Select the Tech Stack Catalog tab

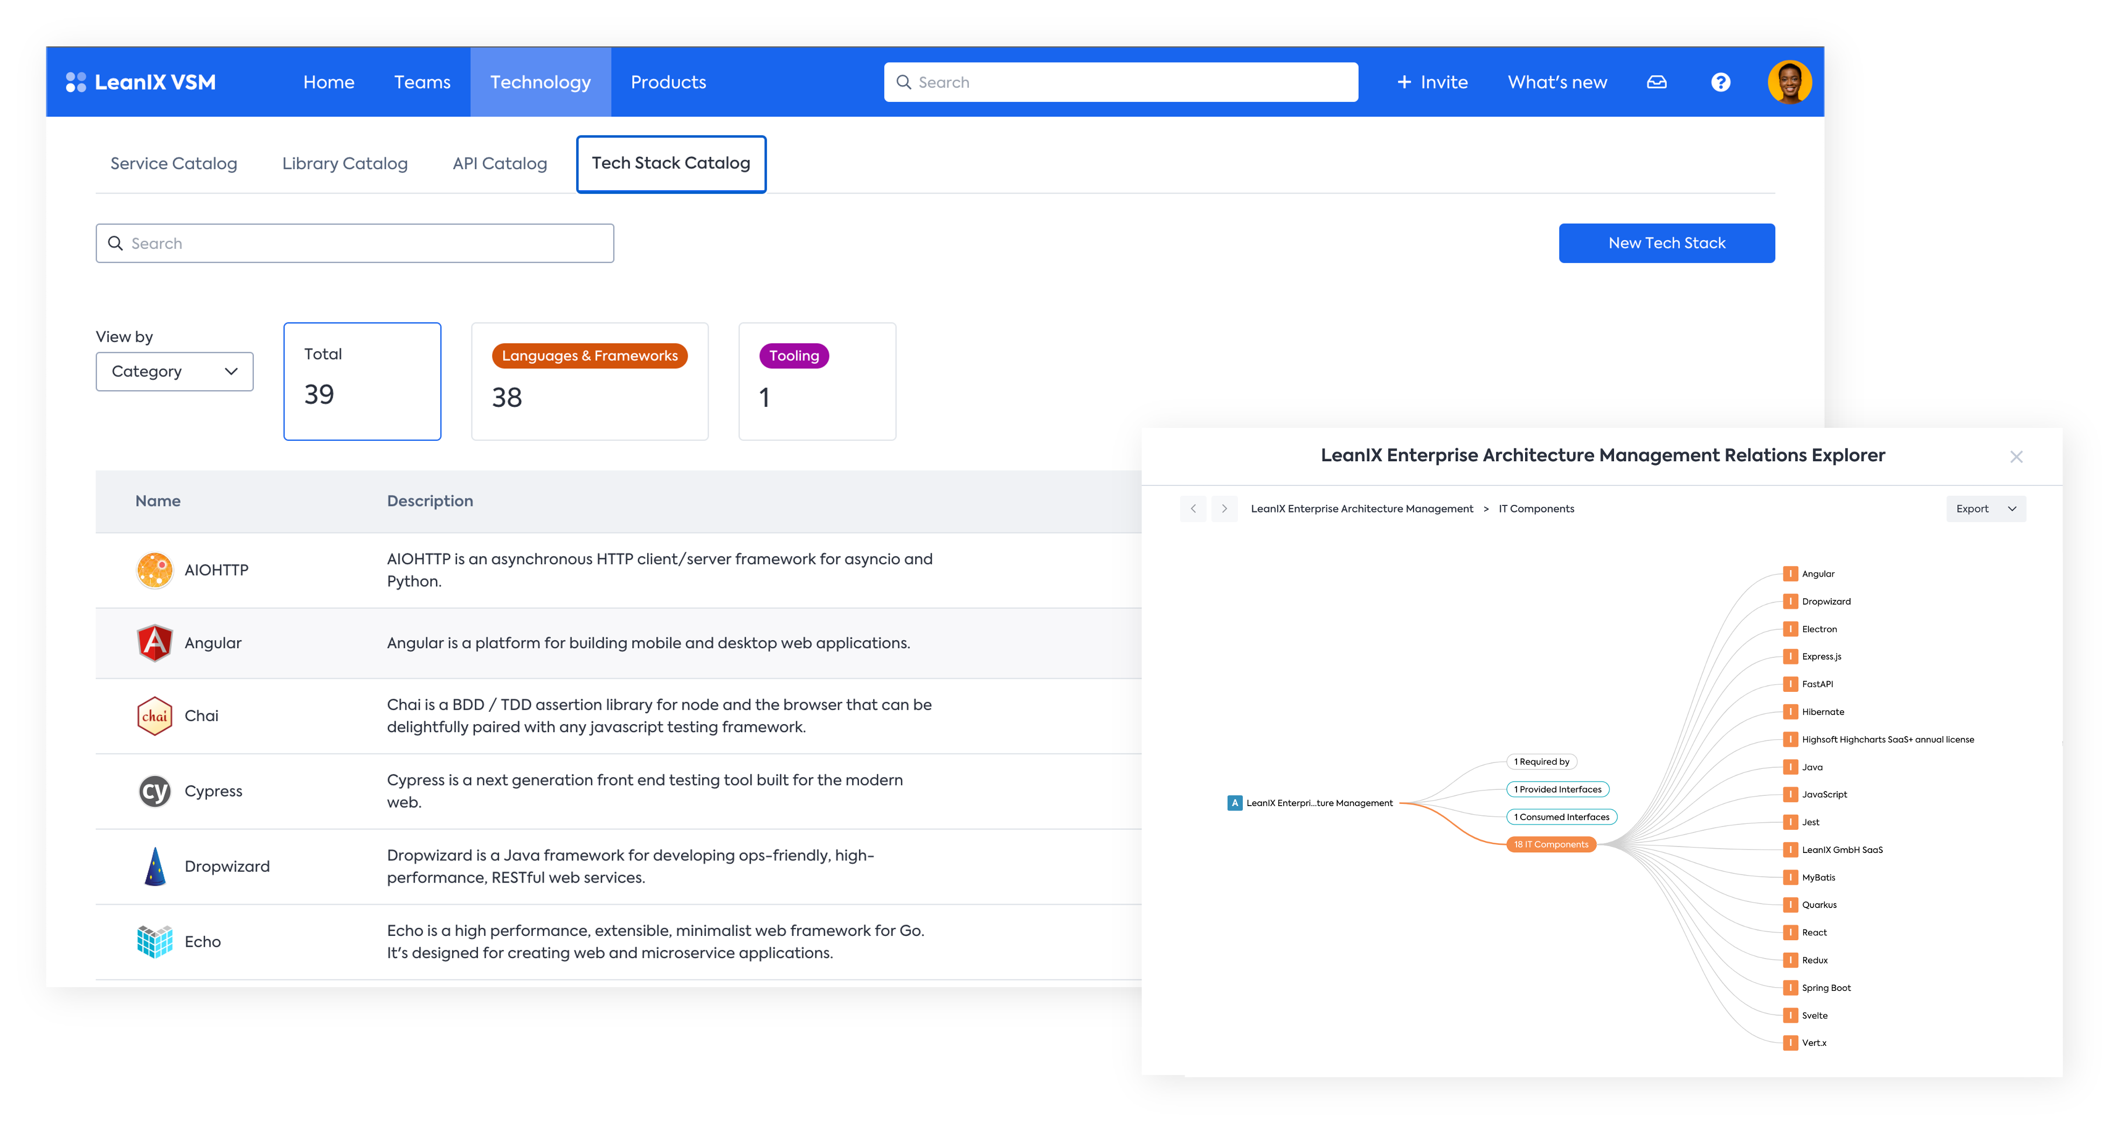tap(670, 164)
